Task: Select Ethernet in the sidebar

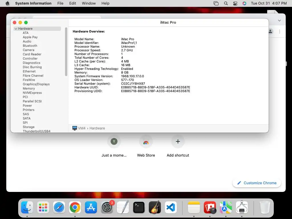Action: tap(29, 71)
